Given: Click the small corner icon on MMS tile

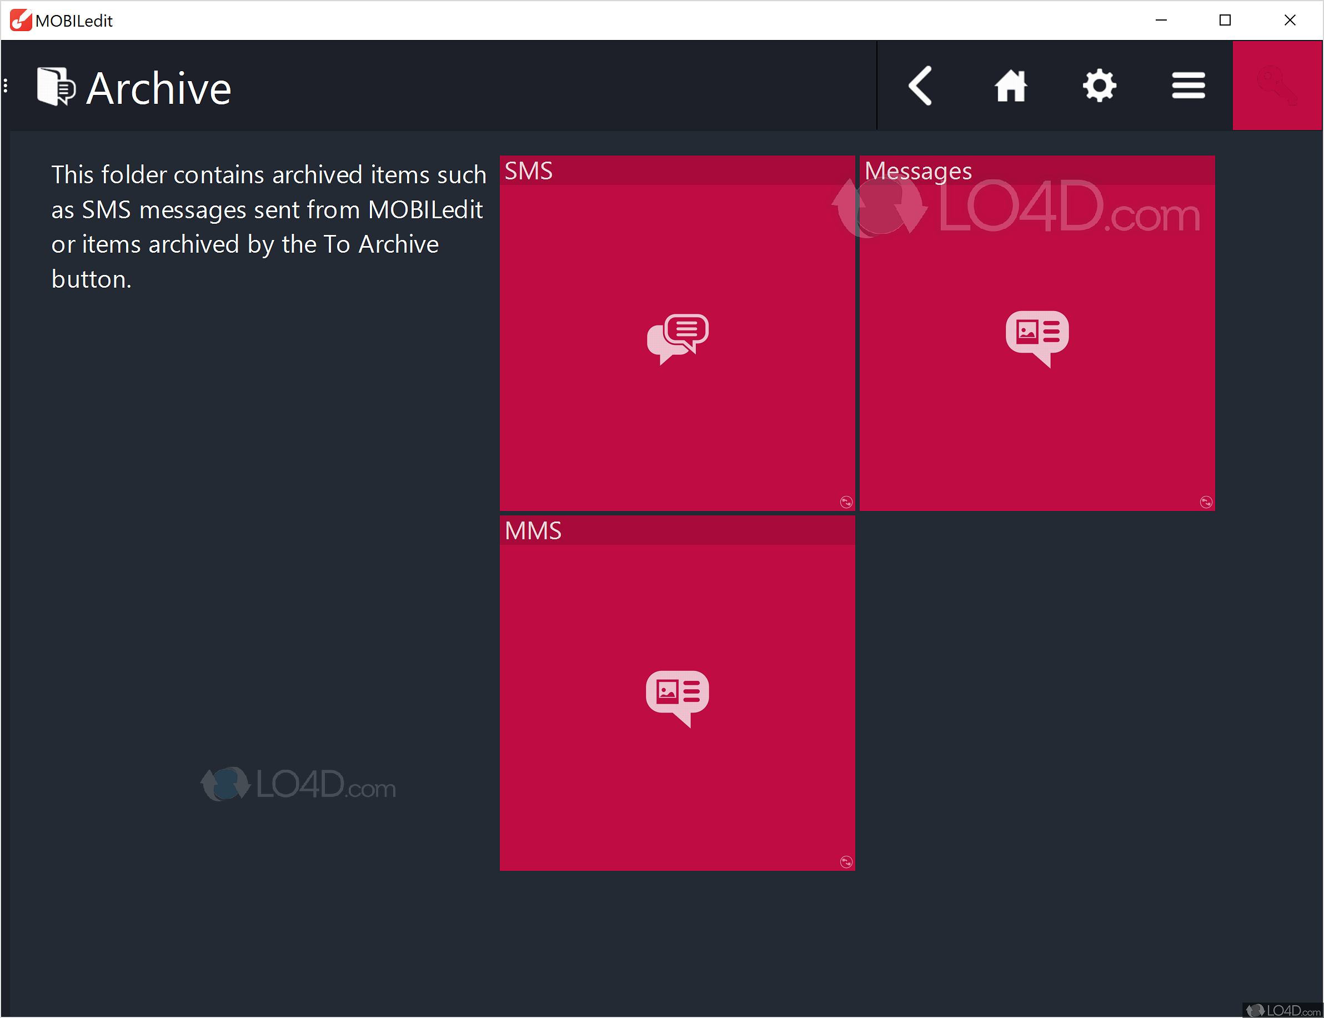Looking at the screenshot, I should [846, 862].
